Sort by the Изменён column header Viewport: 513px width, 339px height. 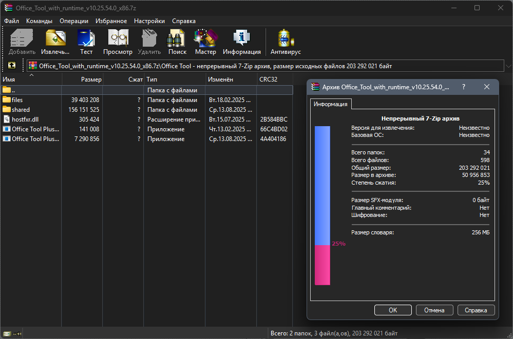click(x=231, y=79)
